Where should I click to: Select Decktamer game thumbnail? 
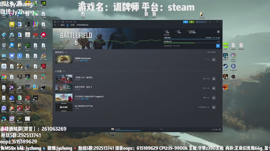(64, 59)
